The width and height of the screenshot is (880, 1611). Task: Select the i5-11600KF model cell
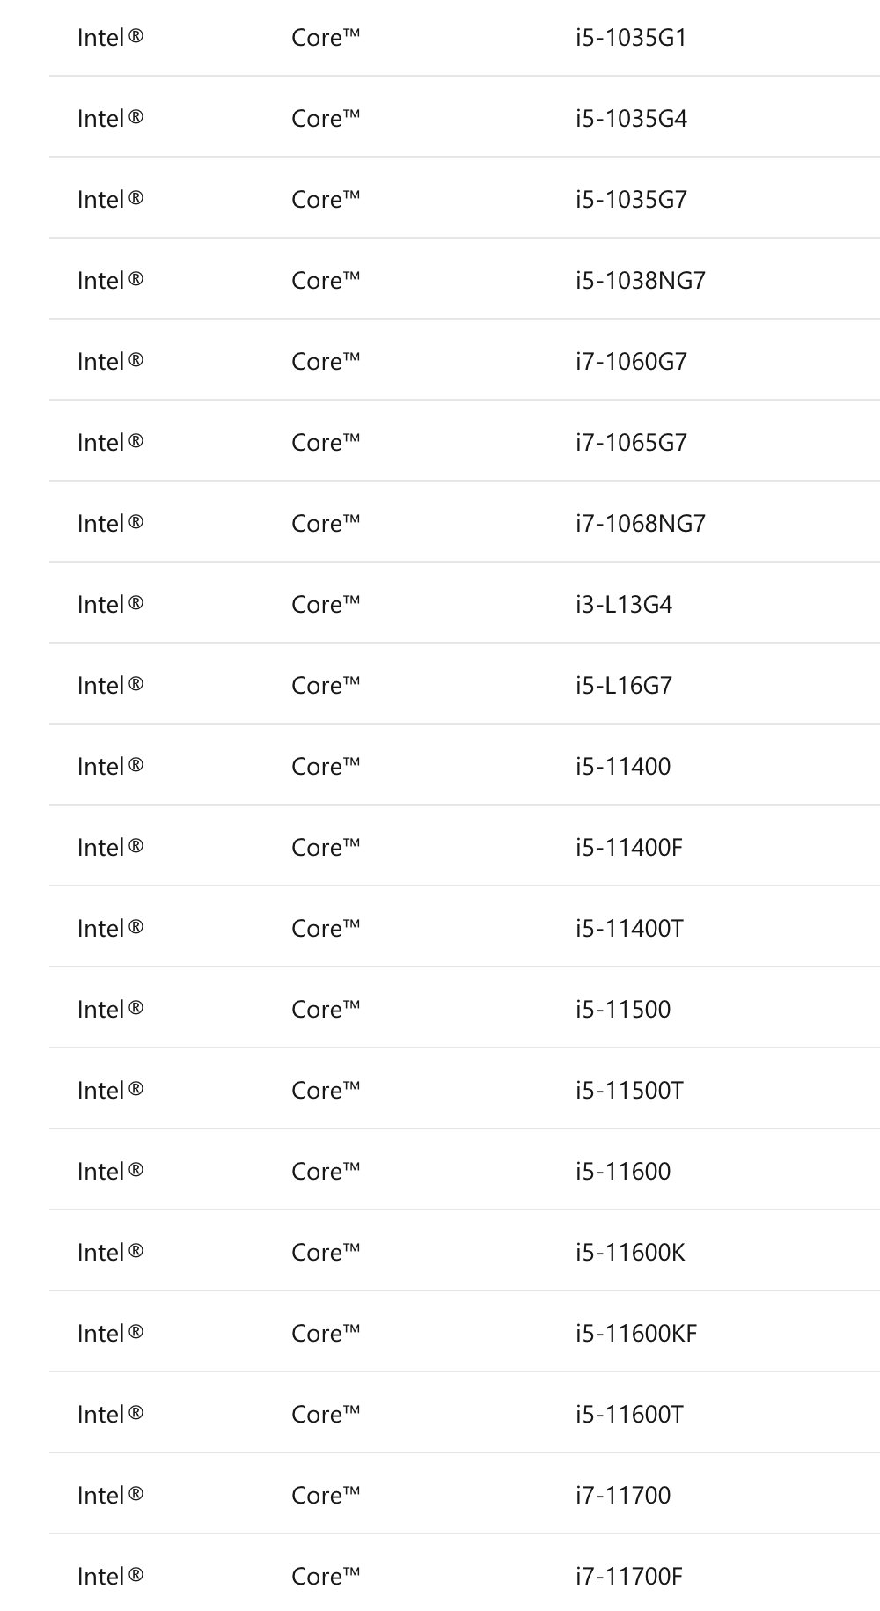pyautogui.click(x=636, y=1334)
